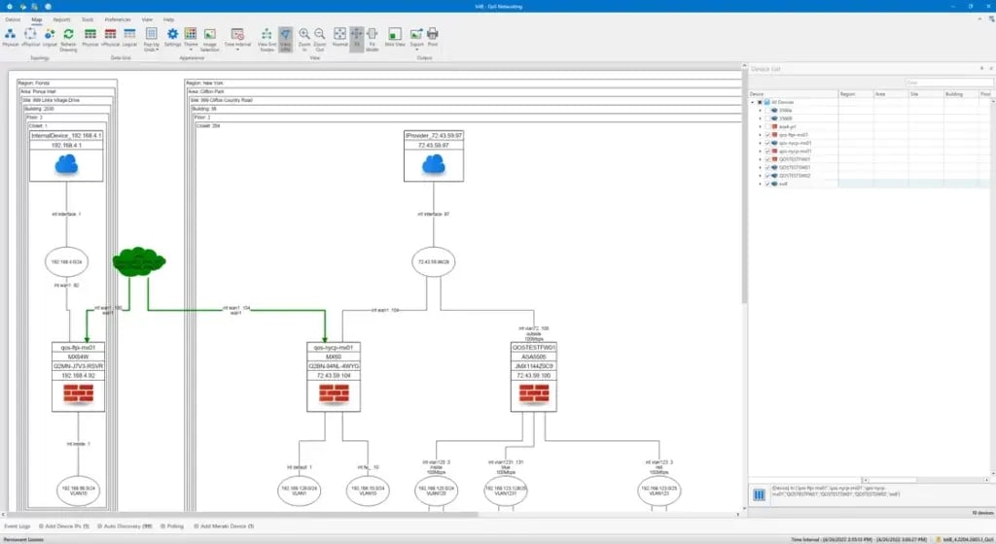Open map Settings gear in ribbon
Viewport: 996px width, 544px height.
coord(172,36)
